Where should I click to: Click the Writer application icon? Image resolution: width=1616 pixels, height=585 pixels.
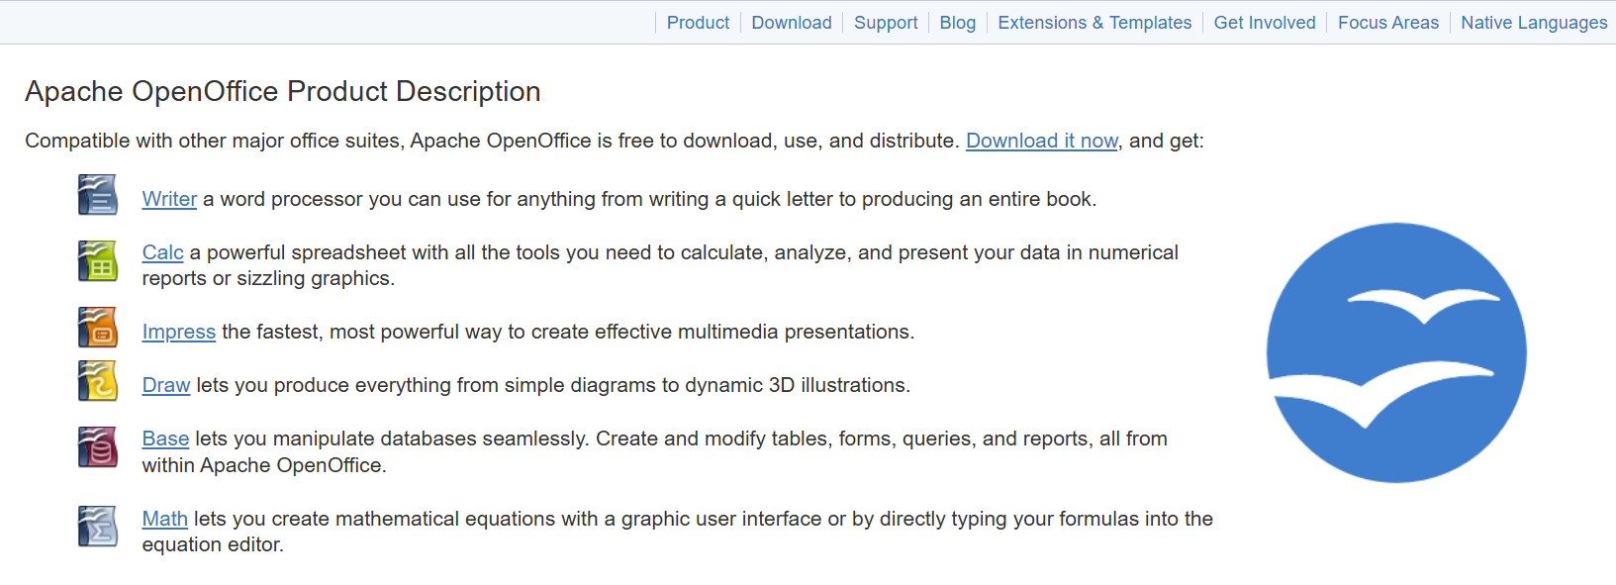pyautogui.click(x=98, y=195)
